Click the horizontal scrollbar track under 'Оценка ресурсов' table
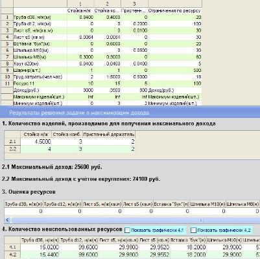 (134, 220)
